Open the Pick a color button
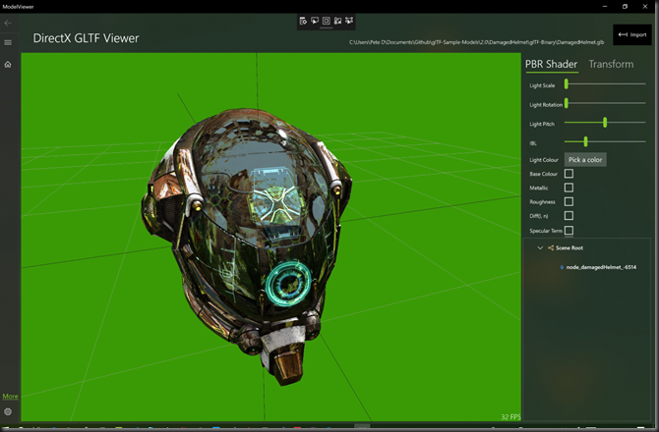The image size is (659, 432). (585, 160)
